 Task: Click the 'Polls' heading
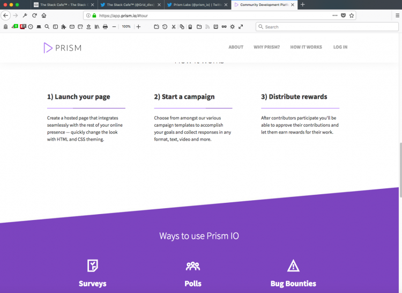[193, 283]
